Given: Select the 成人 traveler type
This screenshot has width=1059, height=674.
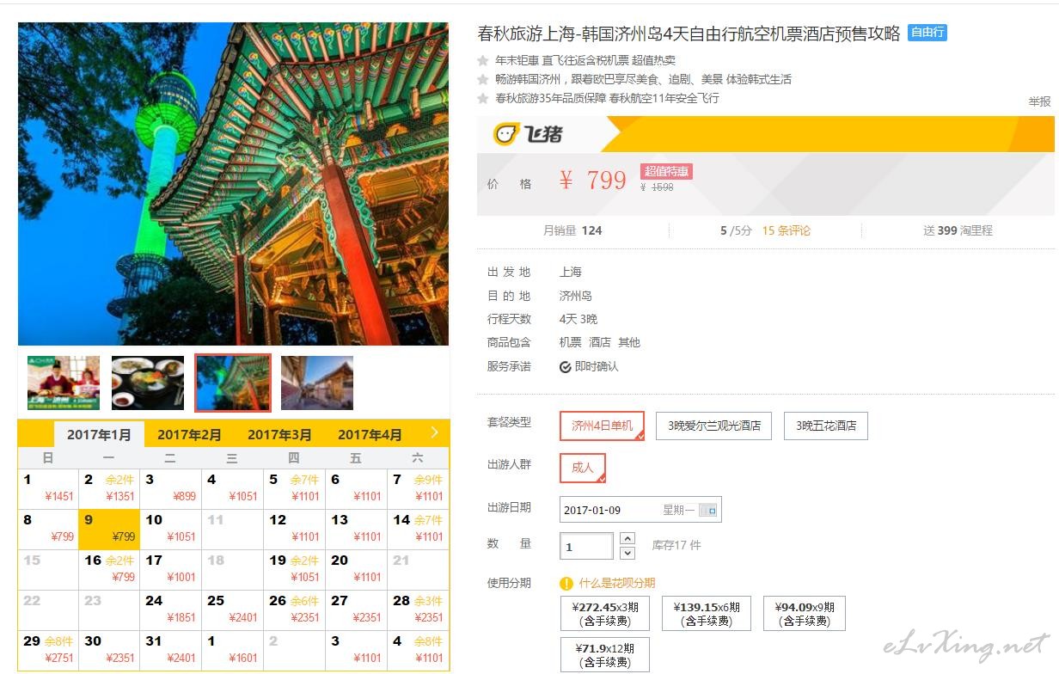Looking at the screenshot, I should 583,468.
